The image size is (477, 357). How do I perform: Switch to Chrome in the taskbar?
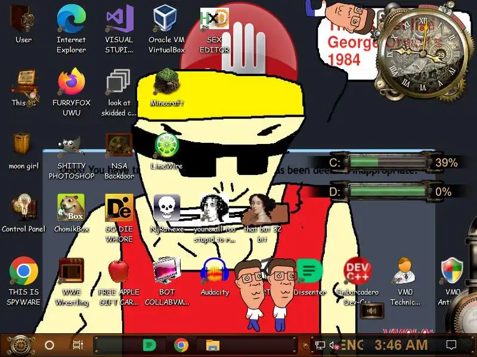(x=181, y=345)
